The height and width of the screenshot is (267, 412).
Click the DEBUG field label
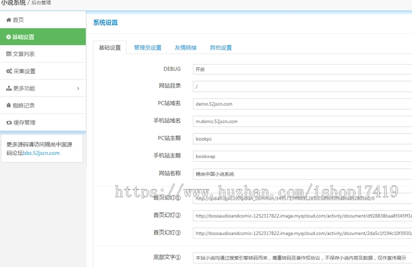[x=172, y=69]
